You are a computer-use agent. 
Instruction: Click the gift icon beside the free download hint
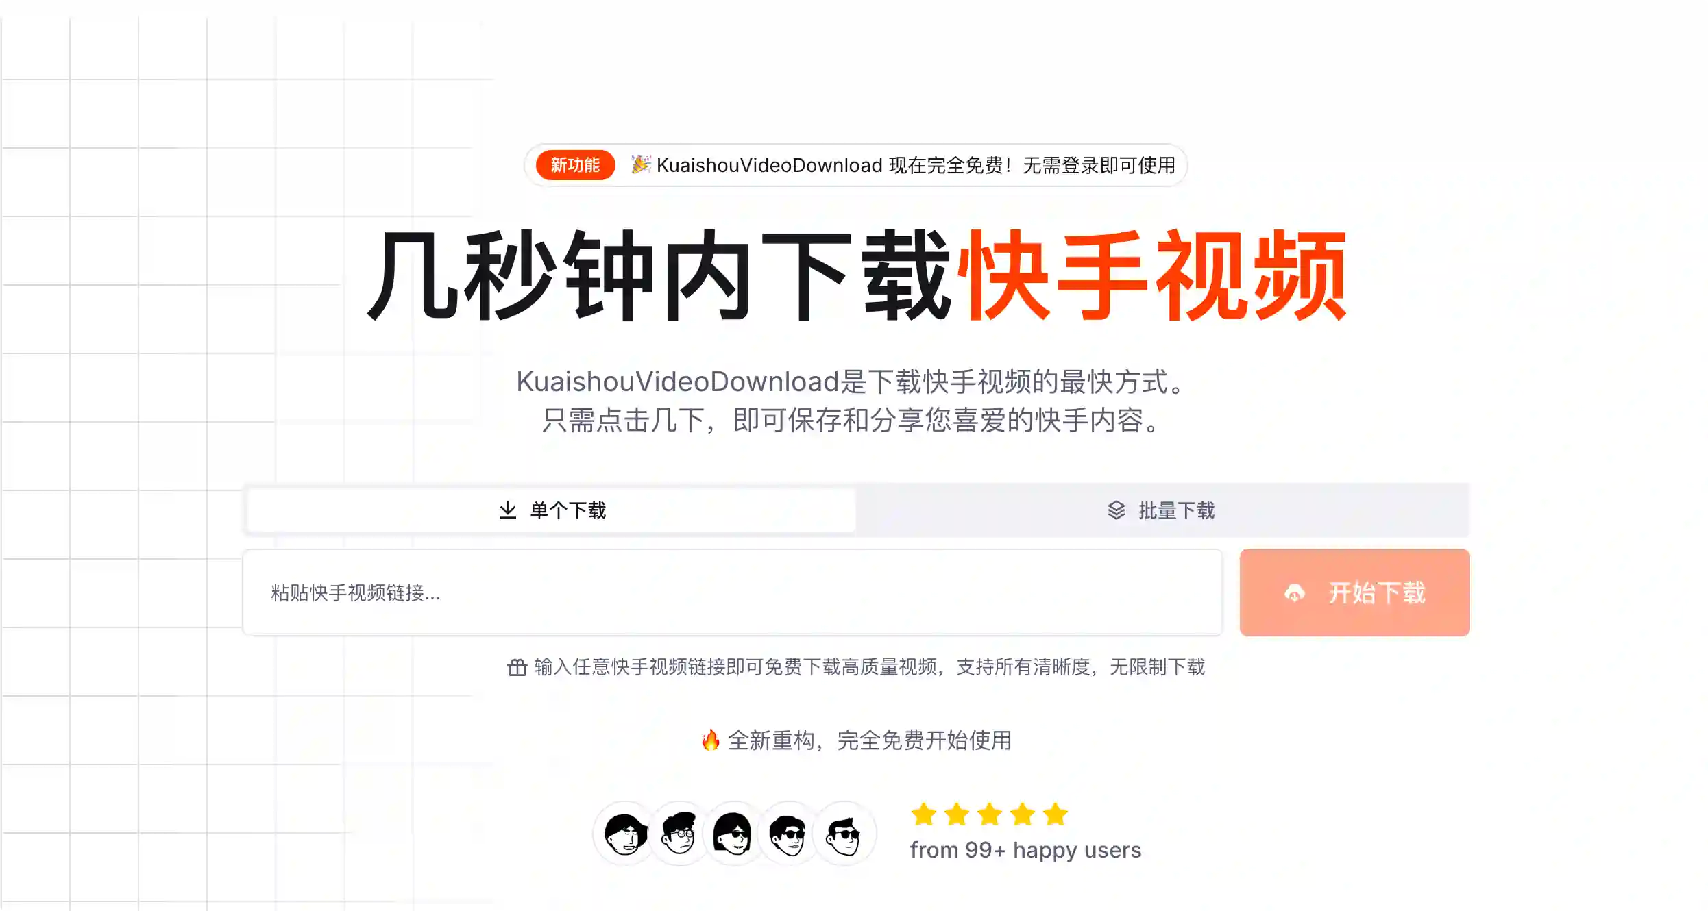[517, 667]
